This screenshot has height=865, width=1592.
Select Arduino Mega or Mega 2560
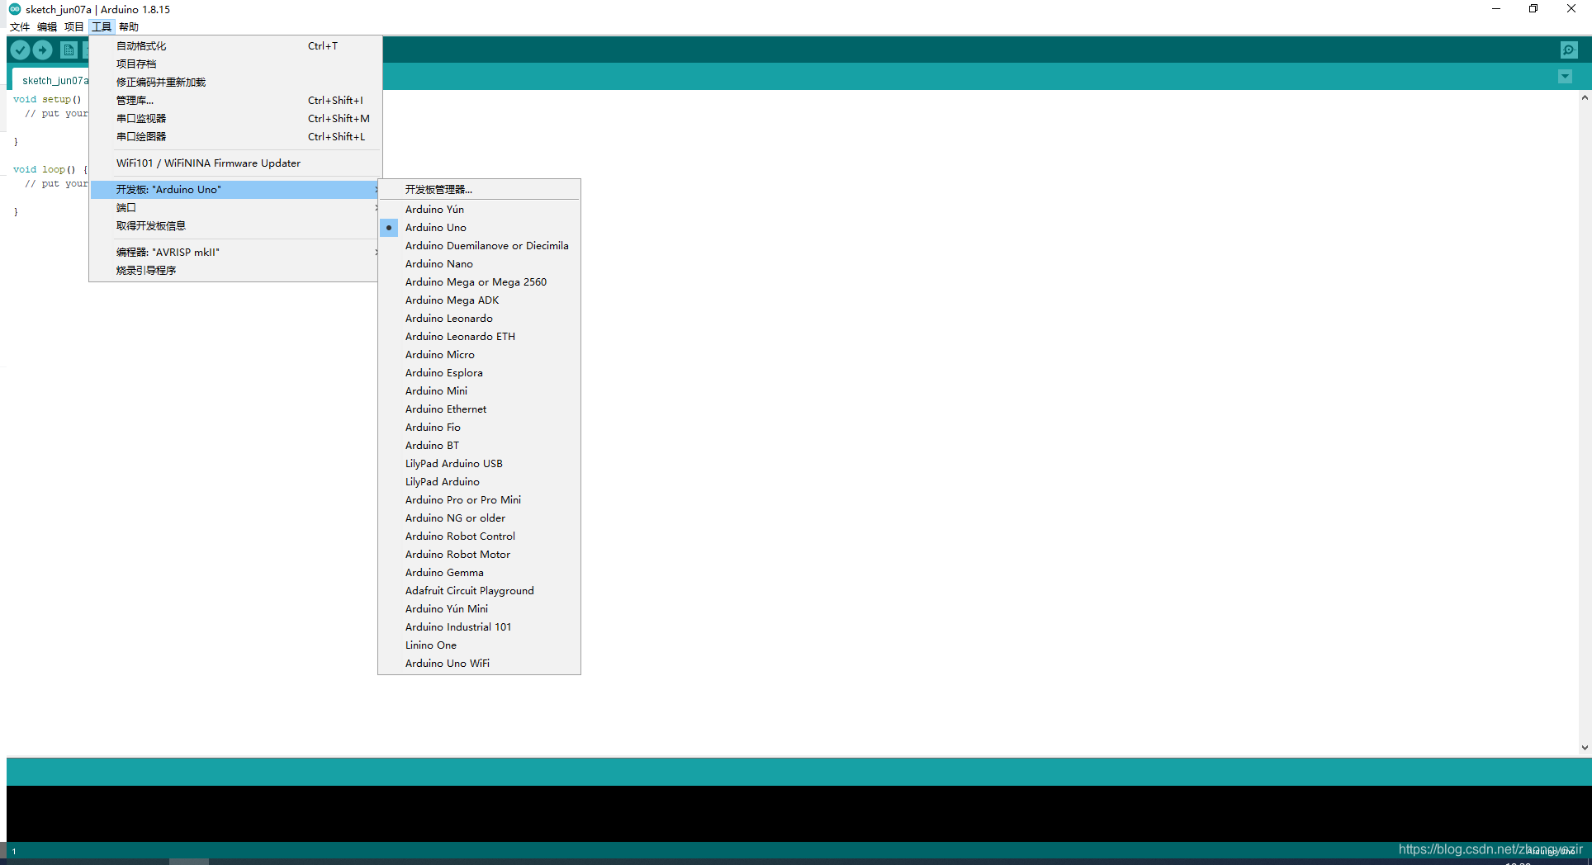[x=479, y=281]
